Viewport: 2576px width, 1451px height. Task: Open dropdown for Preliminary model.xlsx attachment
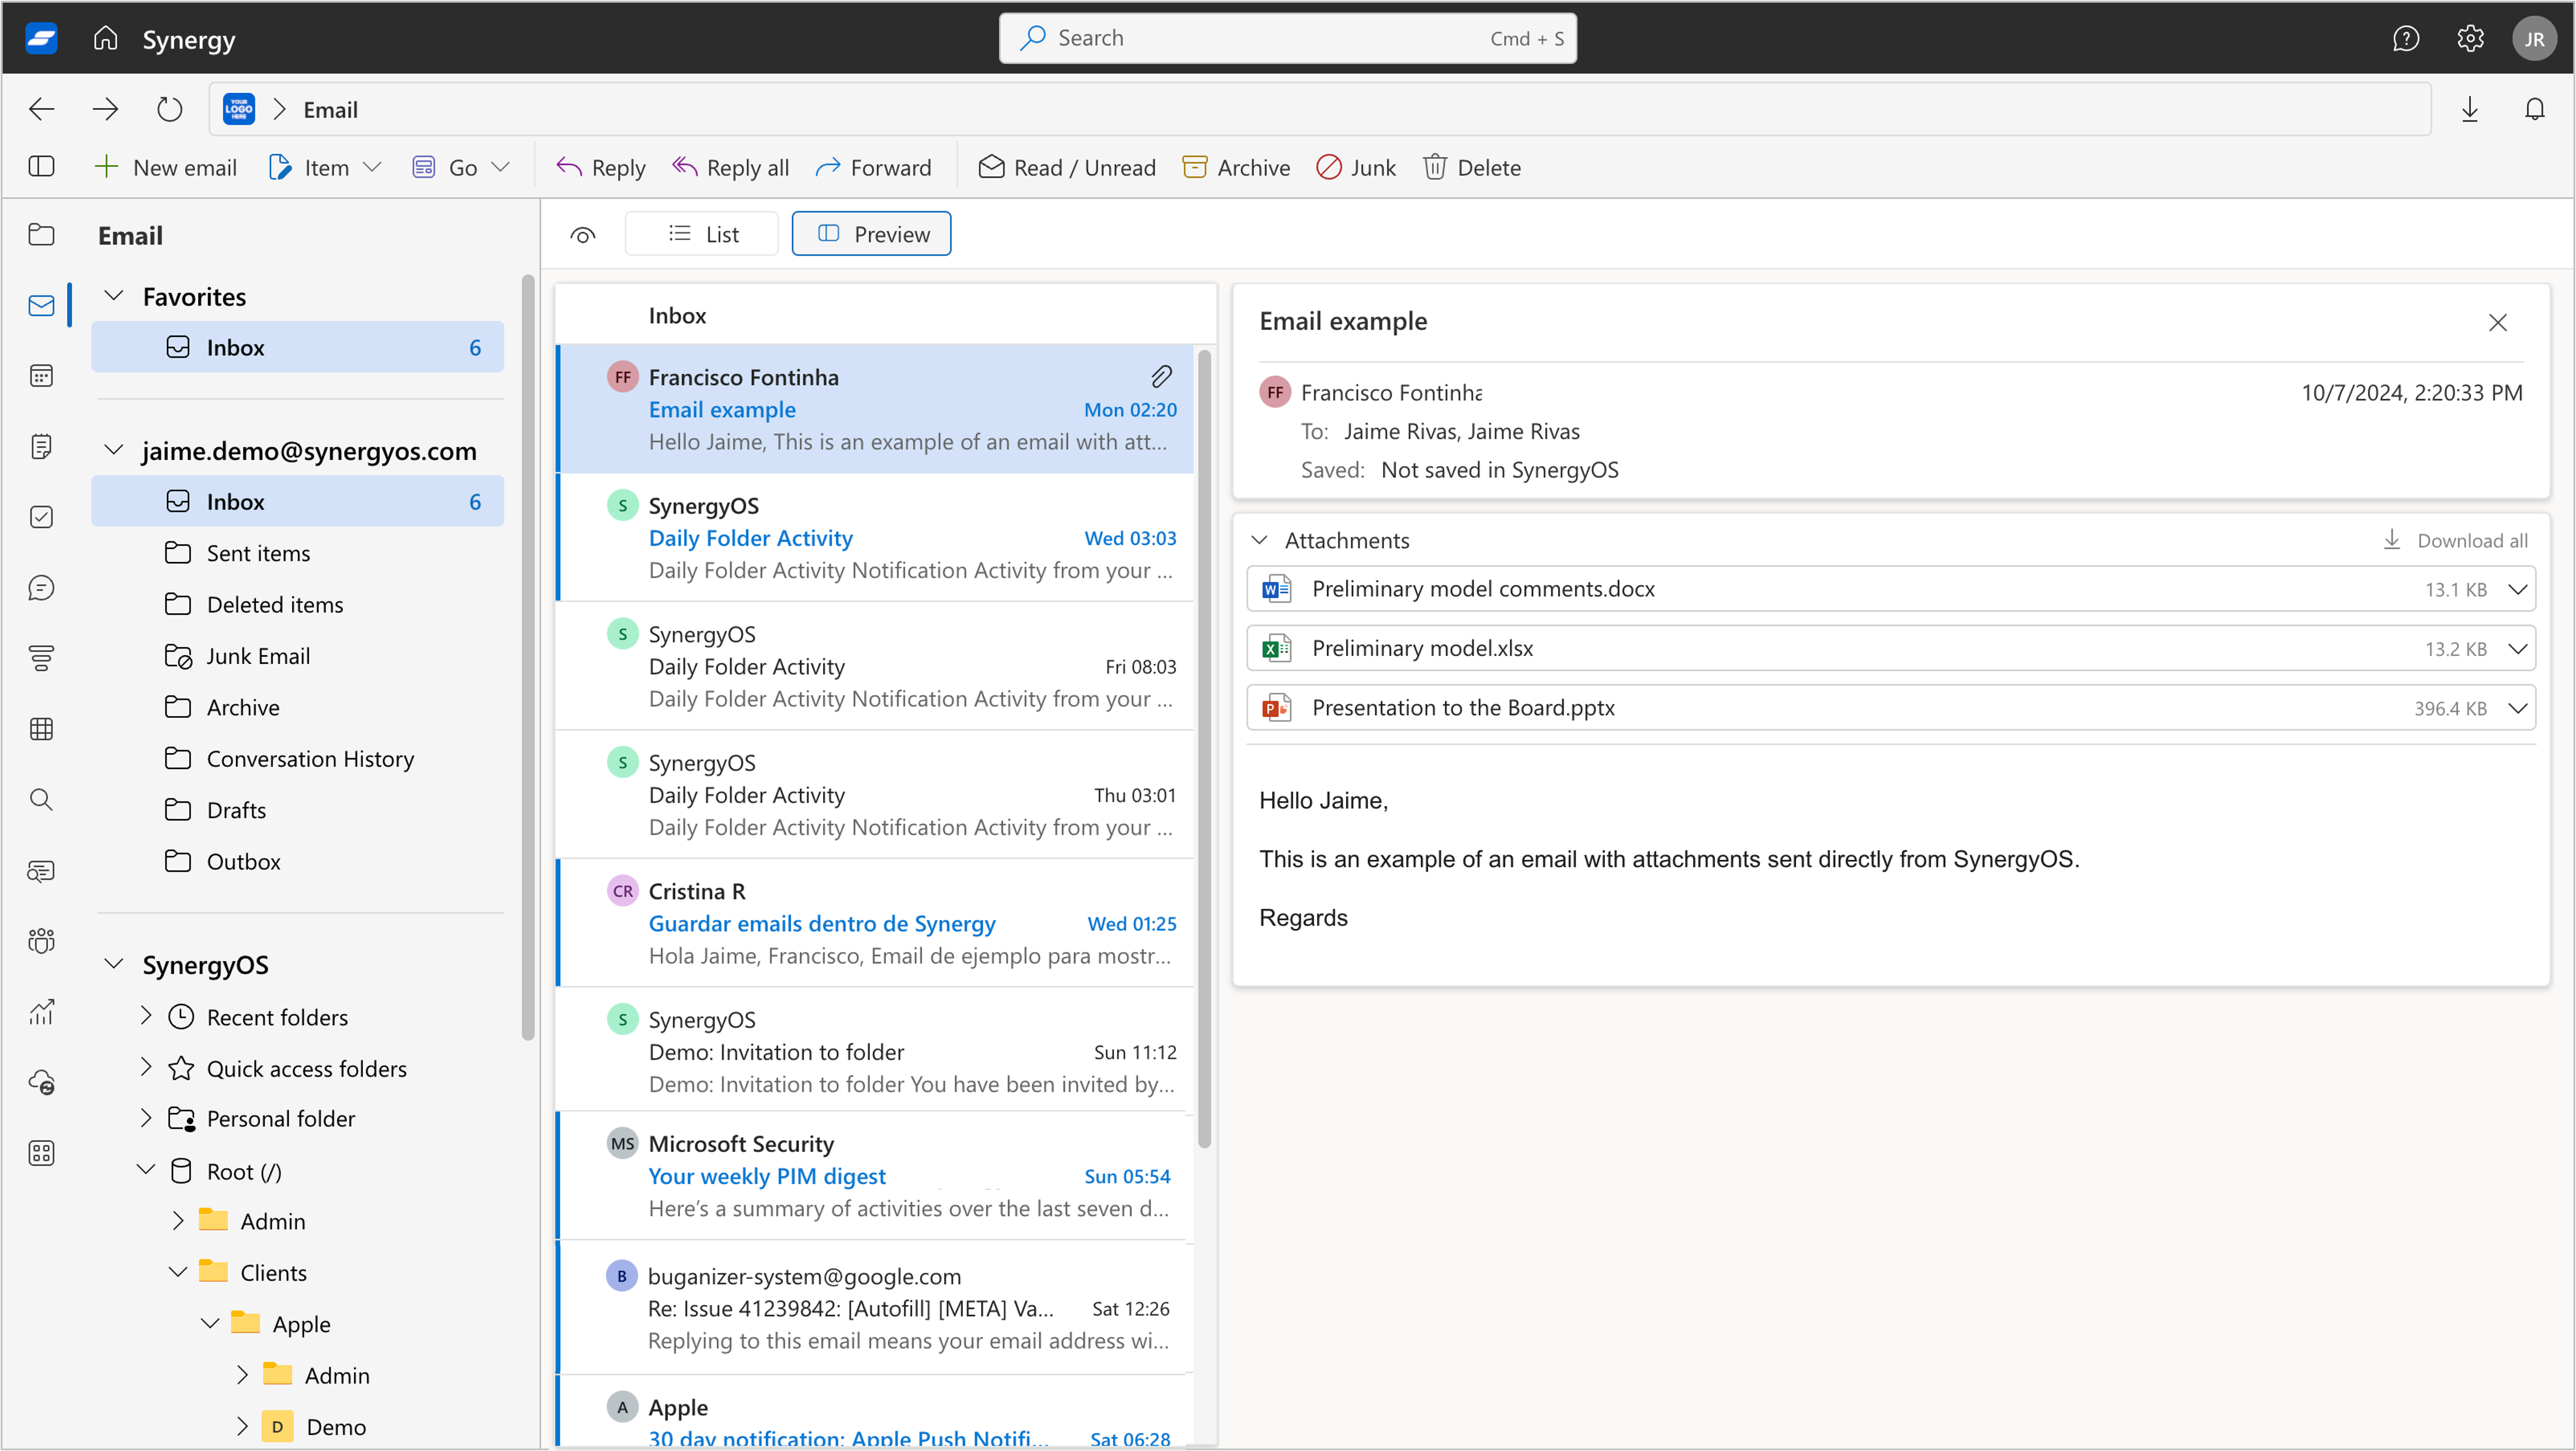(2517, 649)
